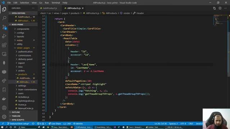This screenshot has height=129, width=230.
Task: Change the UTF-8 encoding setting
Action: pyautogui.click(x=183, y=124)
